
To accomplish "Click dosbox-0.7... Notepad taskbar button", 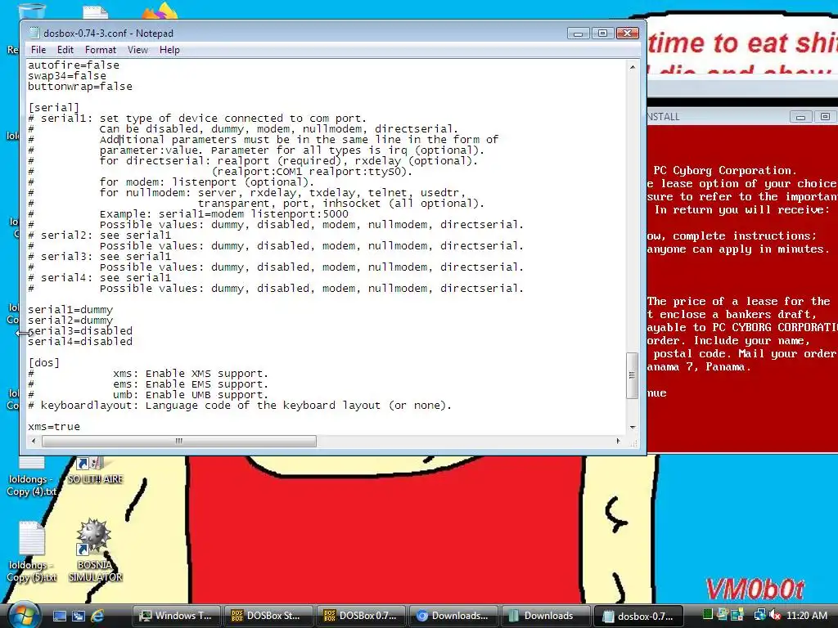I will 639,616.
